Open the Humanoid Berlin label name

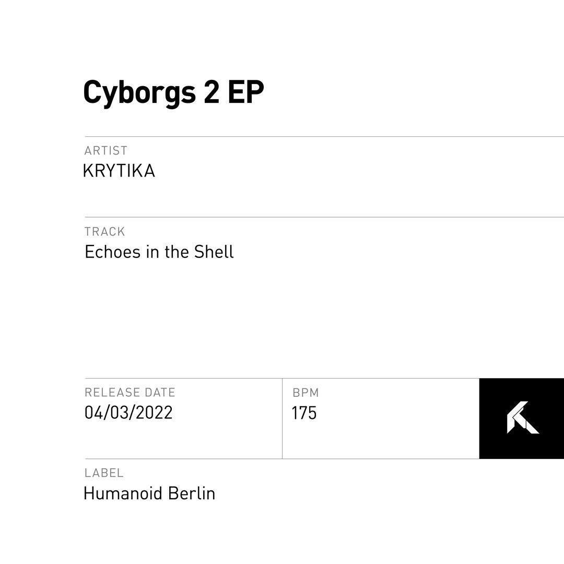[149, 494]
